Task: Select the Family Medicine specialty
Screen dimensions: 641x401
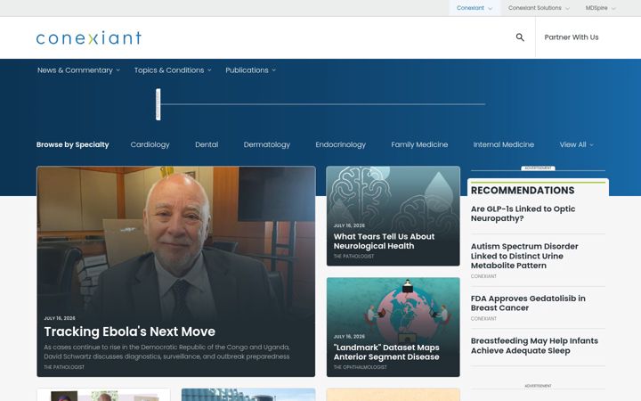Action: coord(419,144)
